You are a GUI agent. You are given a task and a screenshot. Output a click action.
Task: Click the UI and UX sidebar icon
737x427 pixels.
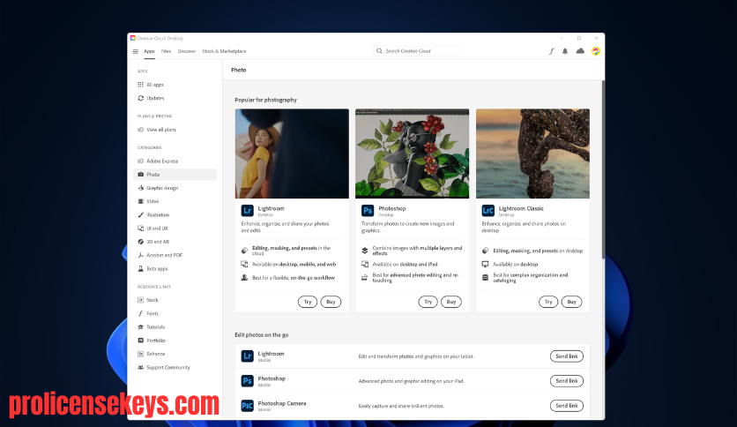140,228
